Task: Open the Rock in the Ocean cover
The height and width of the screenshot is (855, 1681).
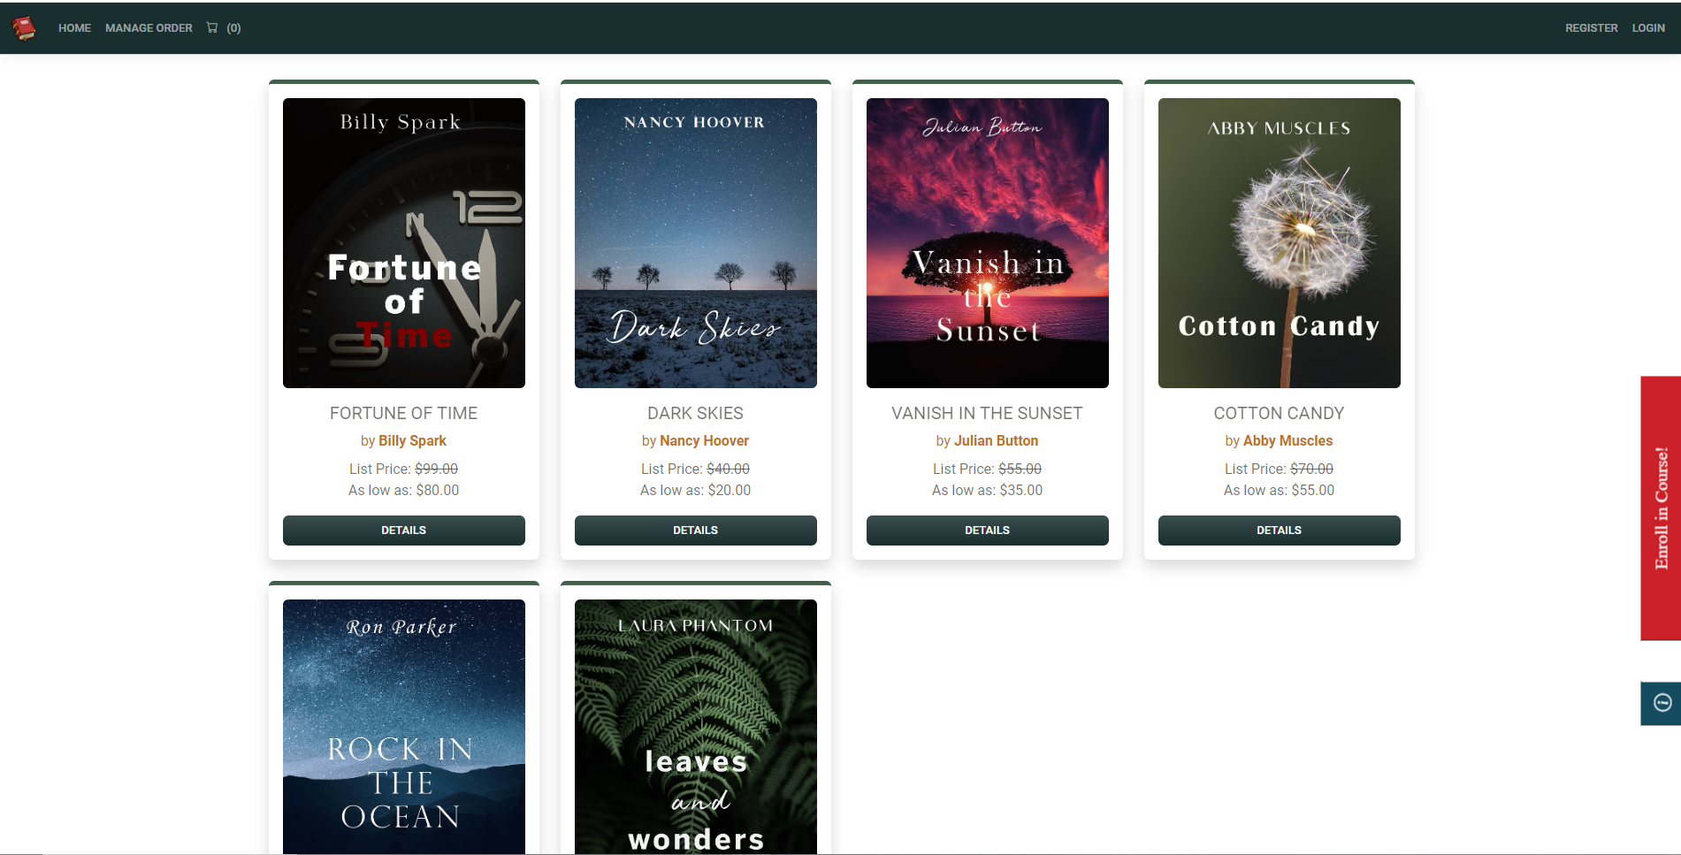Action: tap(403, 727)
